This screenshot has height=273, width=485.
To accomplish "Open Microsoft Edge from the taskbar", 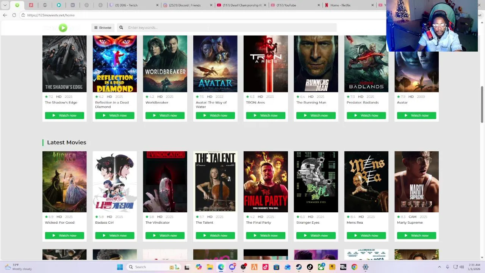I will (x=221, y=267).
